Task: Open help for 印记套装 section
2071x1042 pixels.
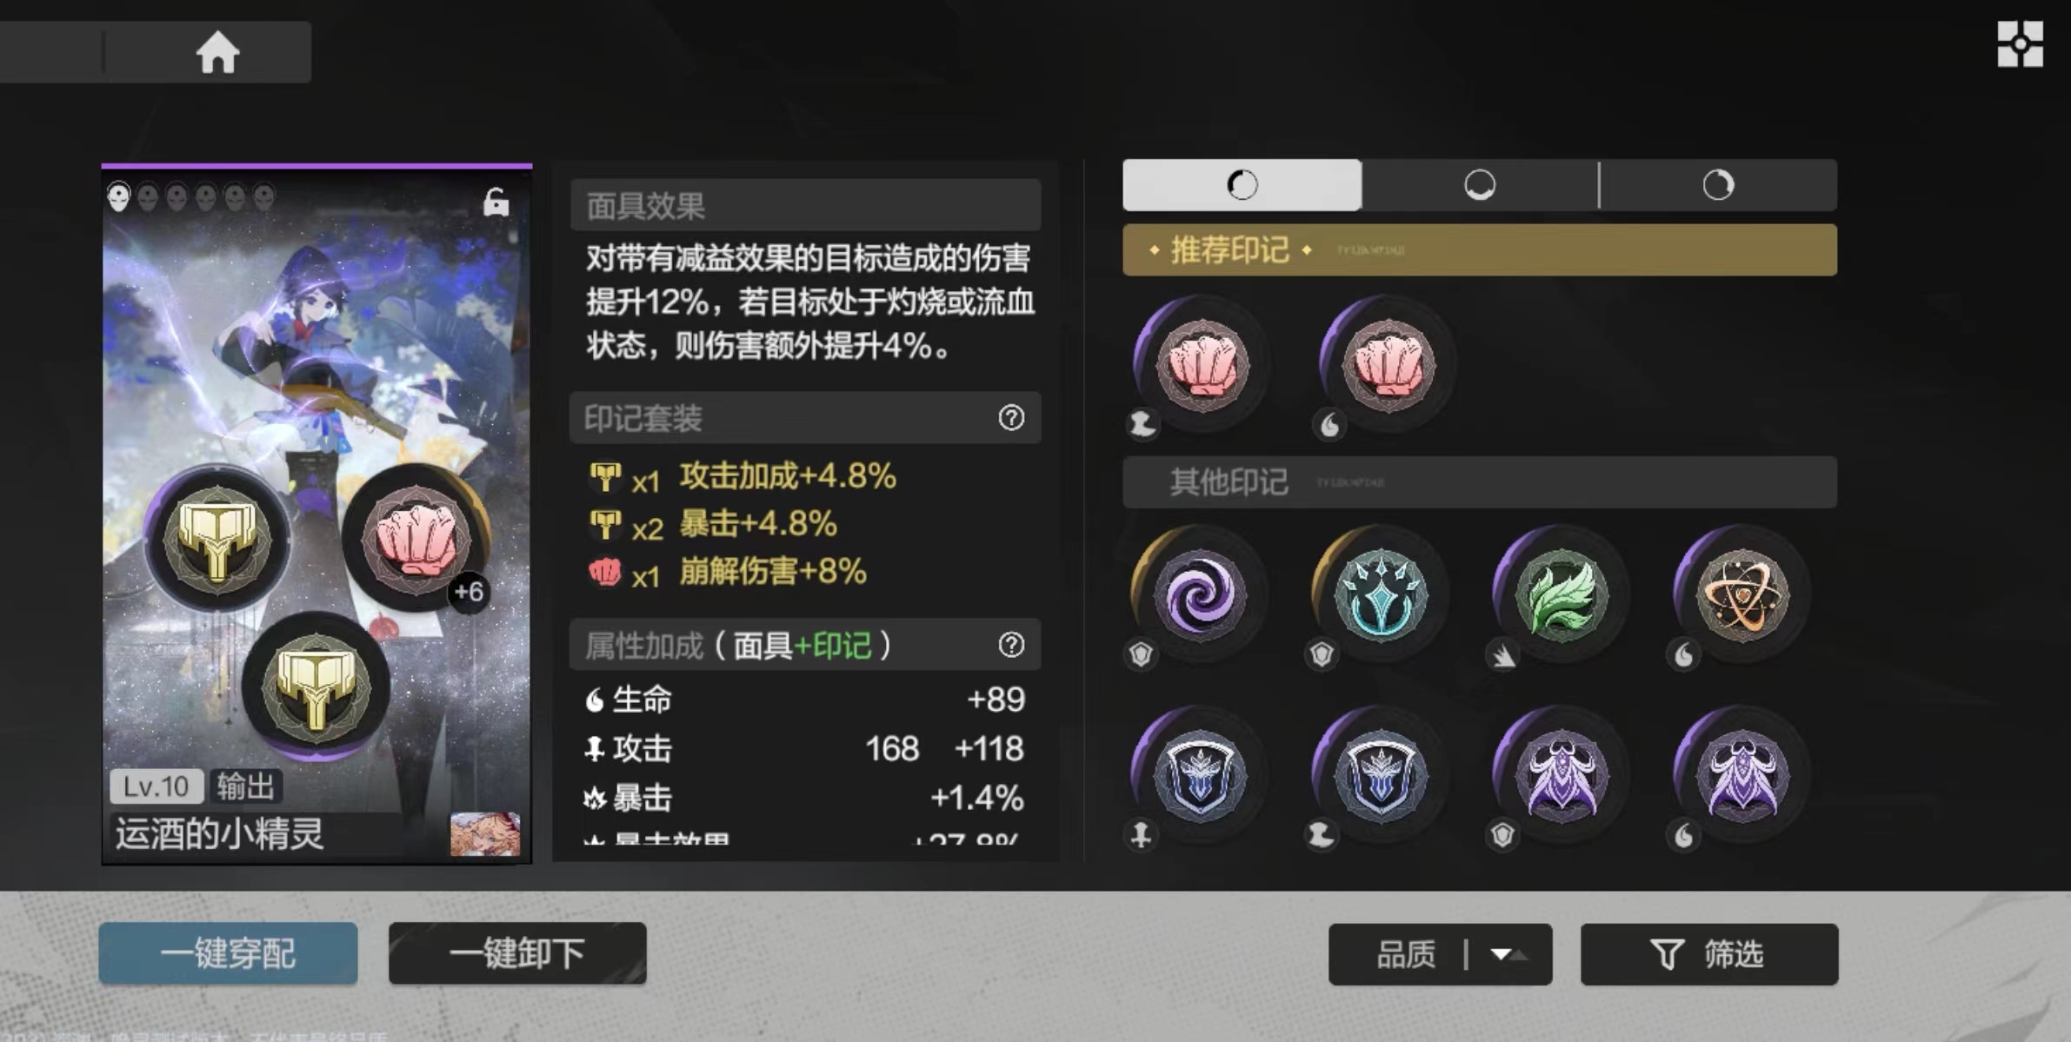Action: click(1011, 418)
